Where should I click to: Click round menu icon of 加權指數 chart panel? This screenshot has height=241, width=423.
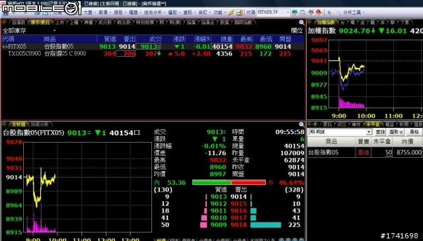(310, 22)
